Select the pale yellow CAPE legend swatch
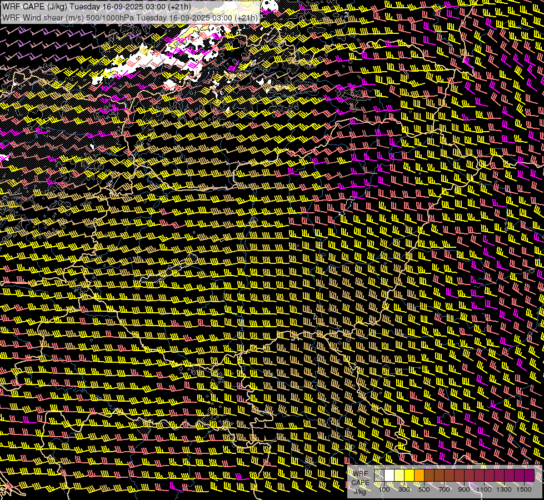The image size is (544, 500). click(400, 476)
